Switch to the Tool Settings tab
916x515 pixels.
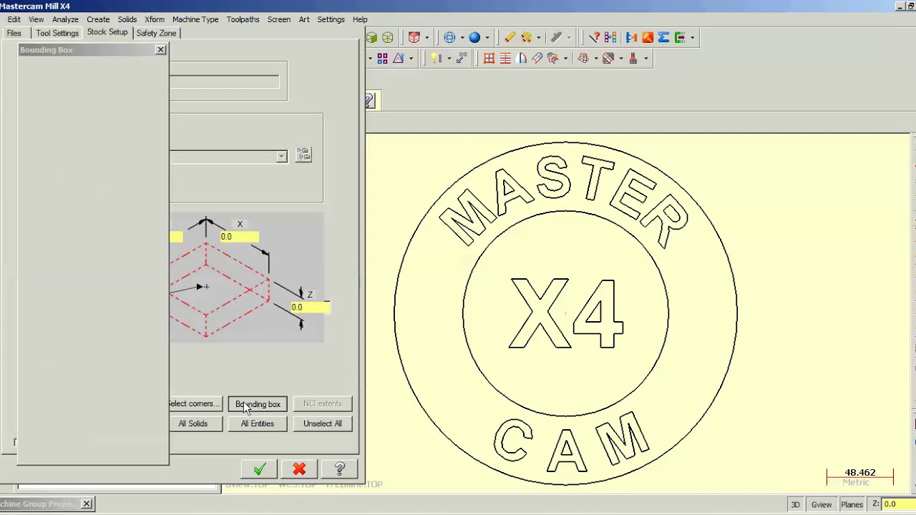(57, 33)
